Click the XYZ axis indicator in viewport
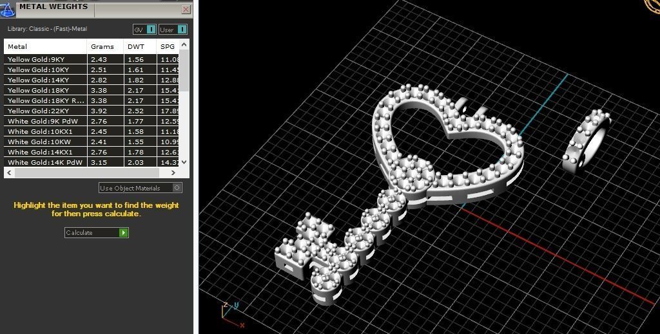 tap(232, 314)
